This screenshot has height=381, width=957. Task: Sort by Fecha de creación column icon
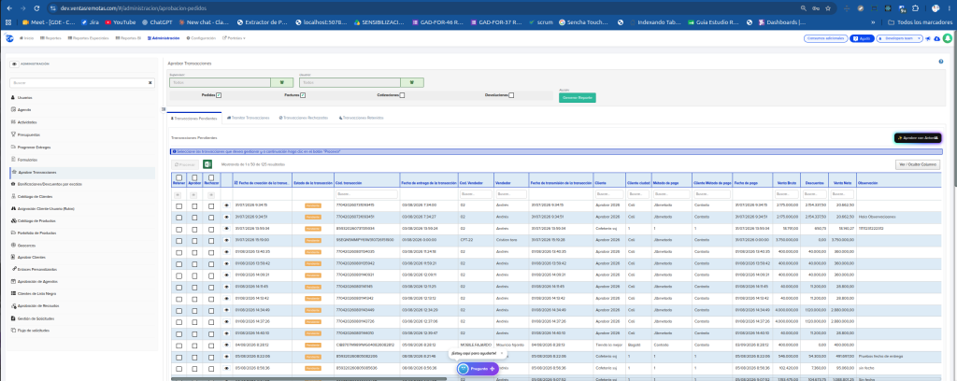coord(236,183)
